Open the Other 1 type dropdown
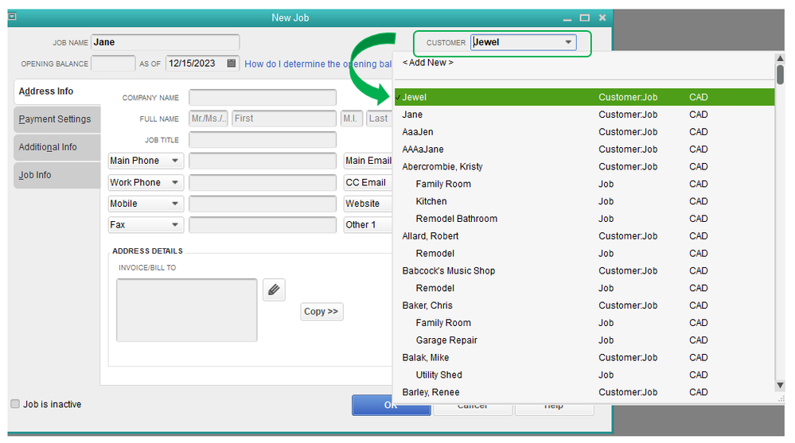795x443 pixels. (368, 224)
